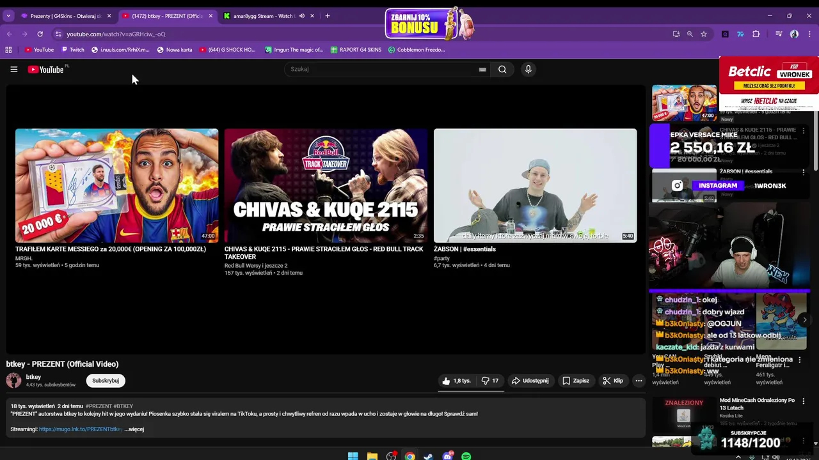Image resolution: width=819 pixels, height=460 pixels.
Task: Open the Cobblemon Freedo... bookmark
Action: pos(417,49)
